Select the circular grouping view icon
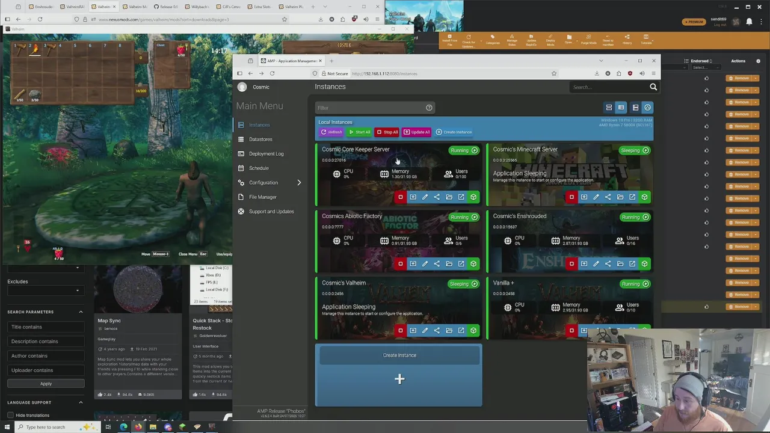770x433 pixels. (x=647, y=108)
